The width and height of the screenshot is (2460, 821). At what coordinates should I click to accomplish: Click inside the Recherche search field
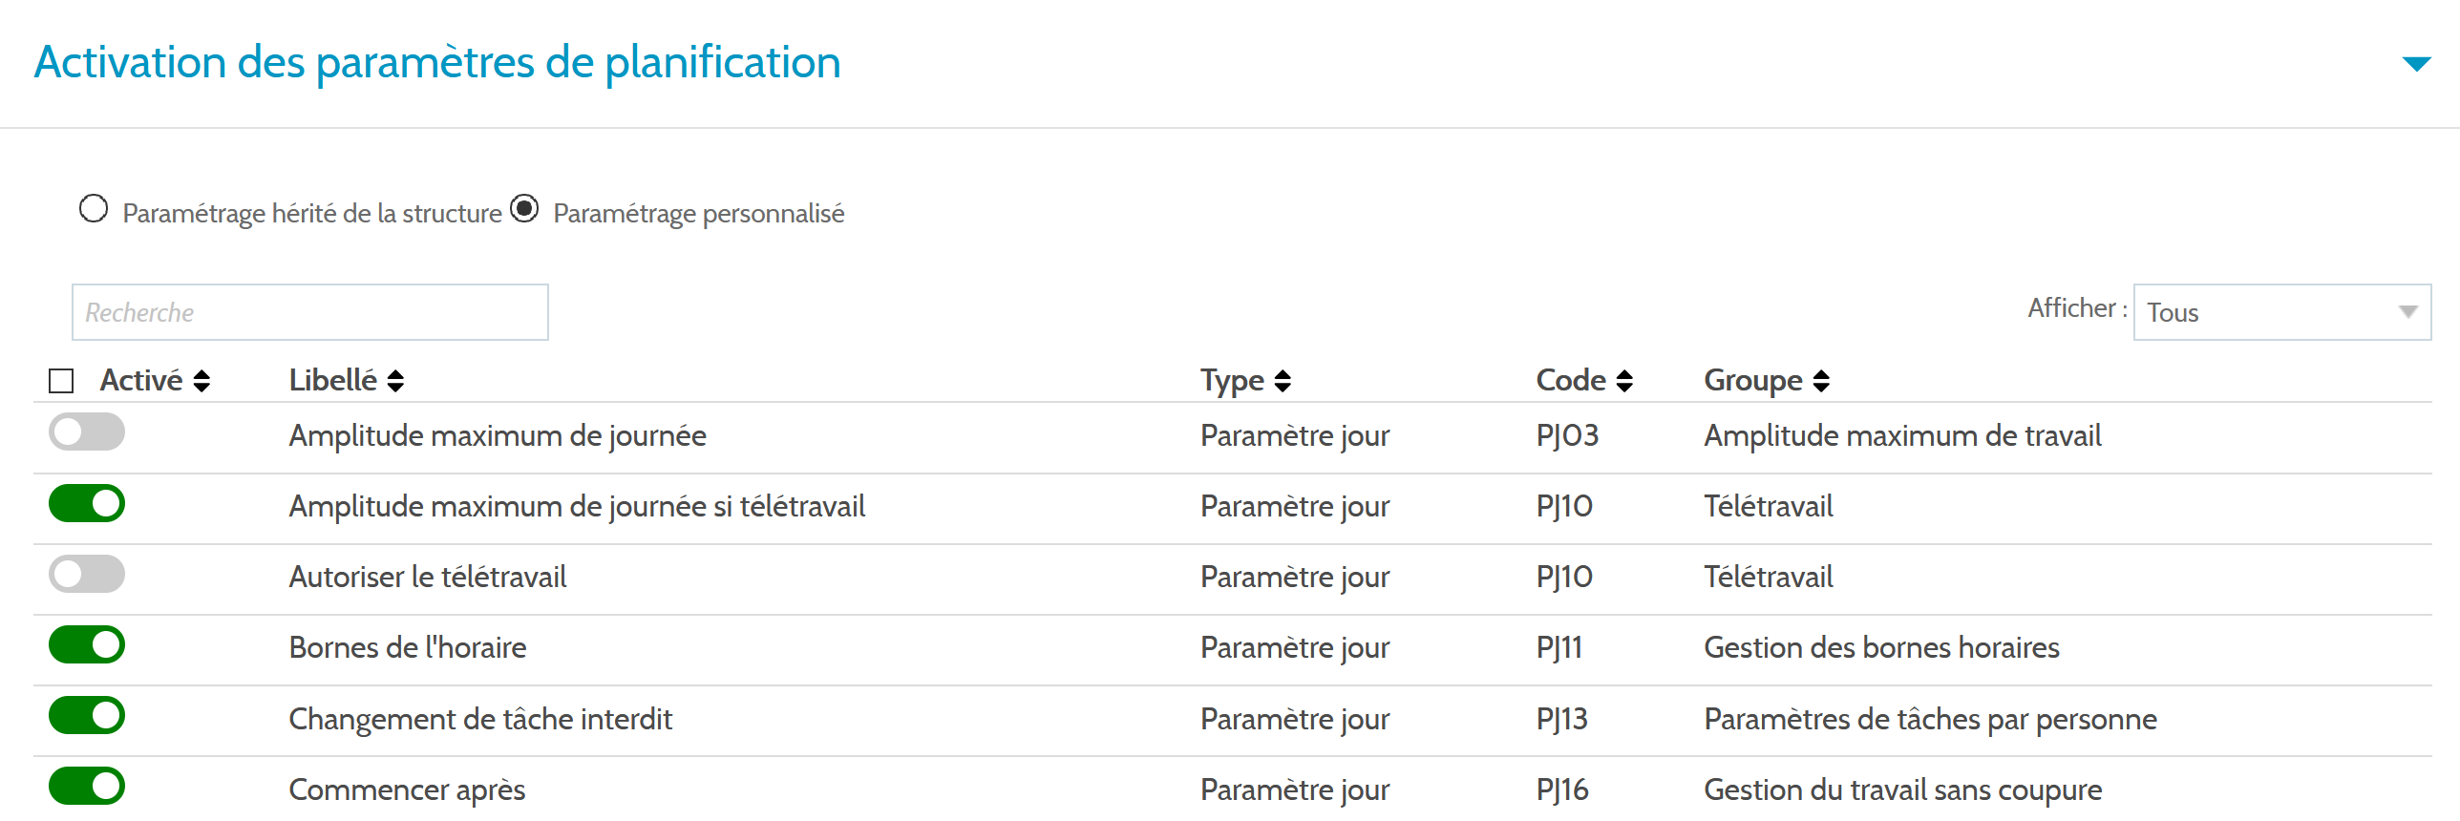[308, 311]
